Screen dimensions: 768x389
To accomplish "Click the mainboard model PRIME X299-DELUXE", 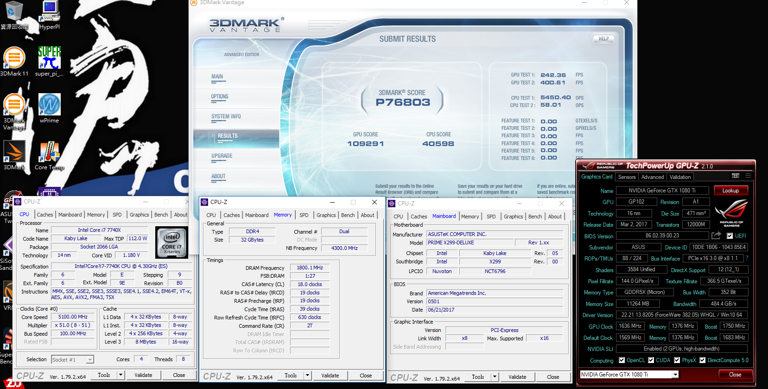I will click(470, 242).
